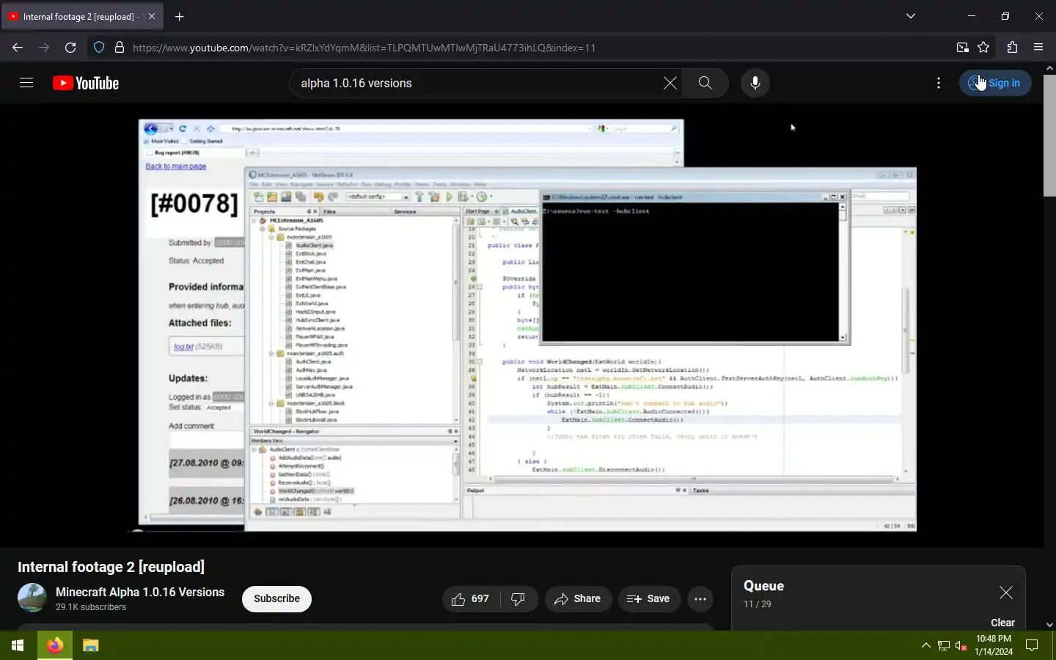This screenshot has width=1056, height=660.
Task: Open the Firefox extensions puzzle icon
Action: coord(1012,48)
